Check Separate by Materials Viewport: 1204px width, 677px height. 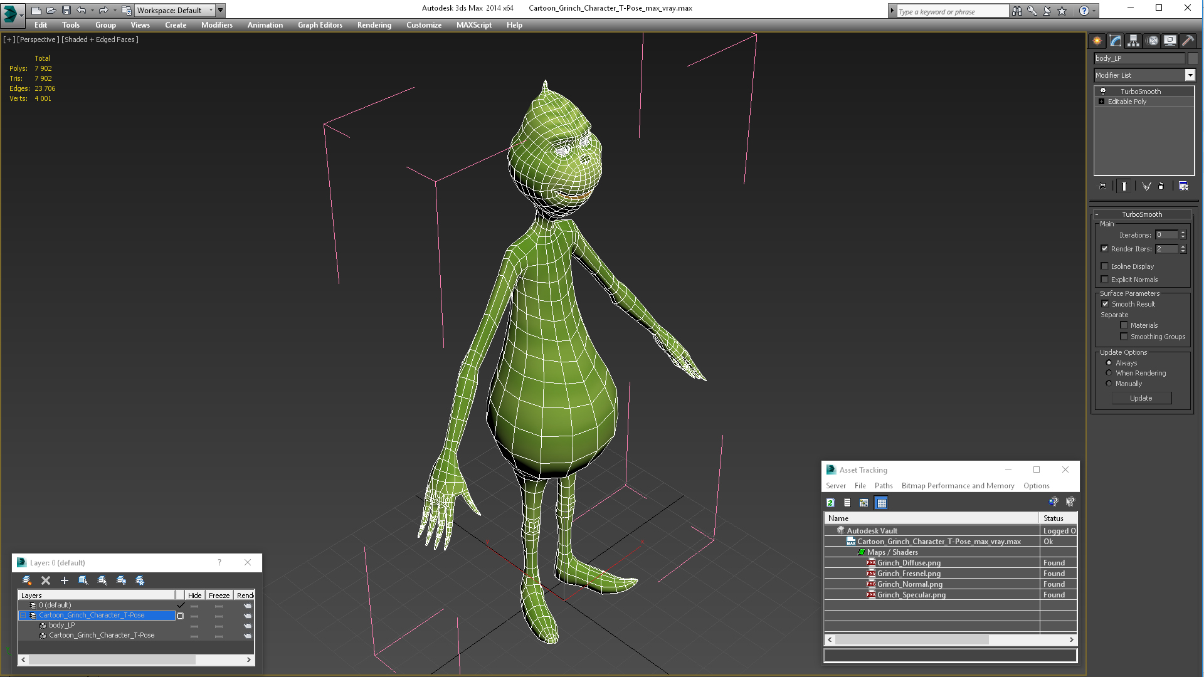coord(1124,325)
